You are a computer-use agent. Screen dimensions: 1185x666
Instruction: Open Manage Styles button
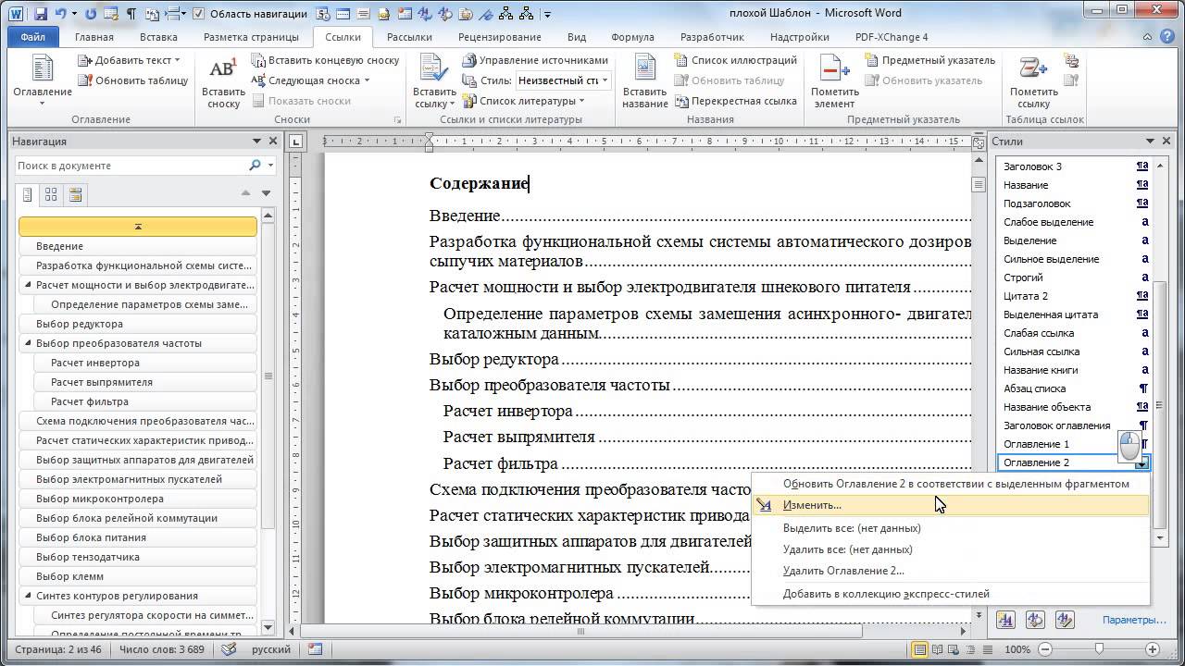[1064, 620]
